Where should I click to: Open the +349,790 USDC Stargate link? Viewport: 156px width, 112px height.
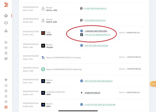pos(96,46)
